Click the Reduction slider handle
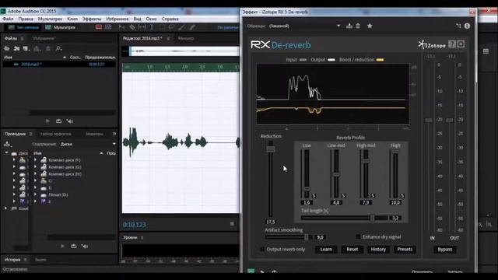498x280 pixels. [271, 149]
